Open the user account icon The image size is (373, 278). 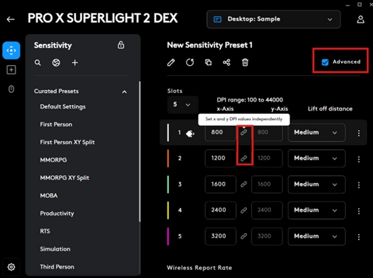pyautogui.click(x=361, y=19)
